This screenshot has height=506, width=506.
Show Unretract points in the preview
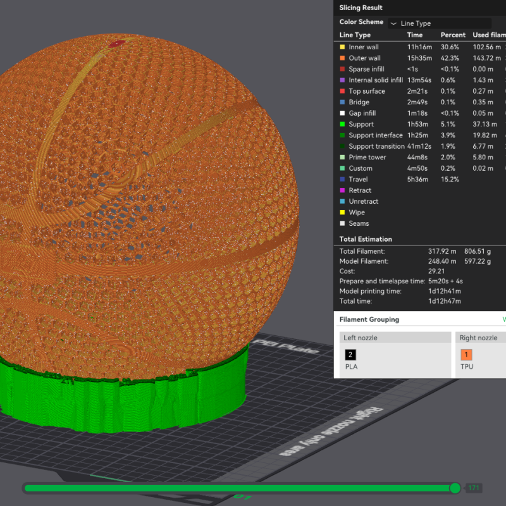(x=362, y=202)
